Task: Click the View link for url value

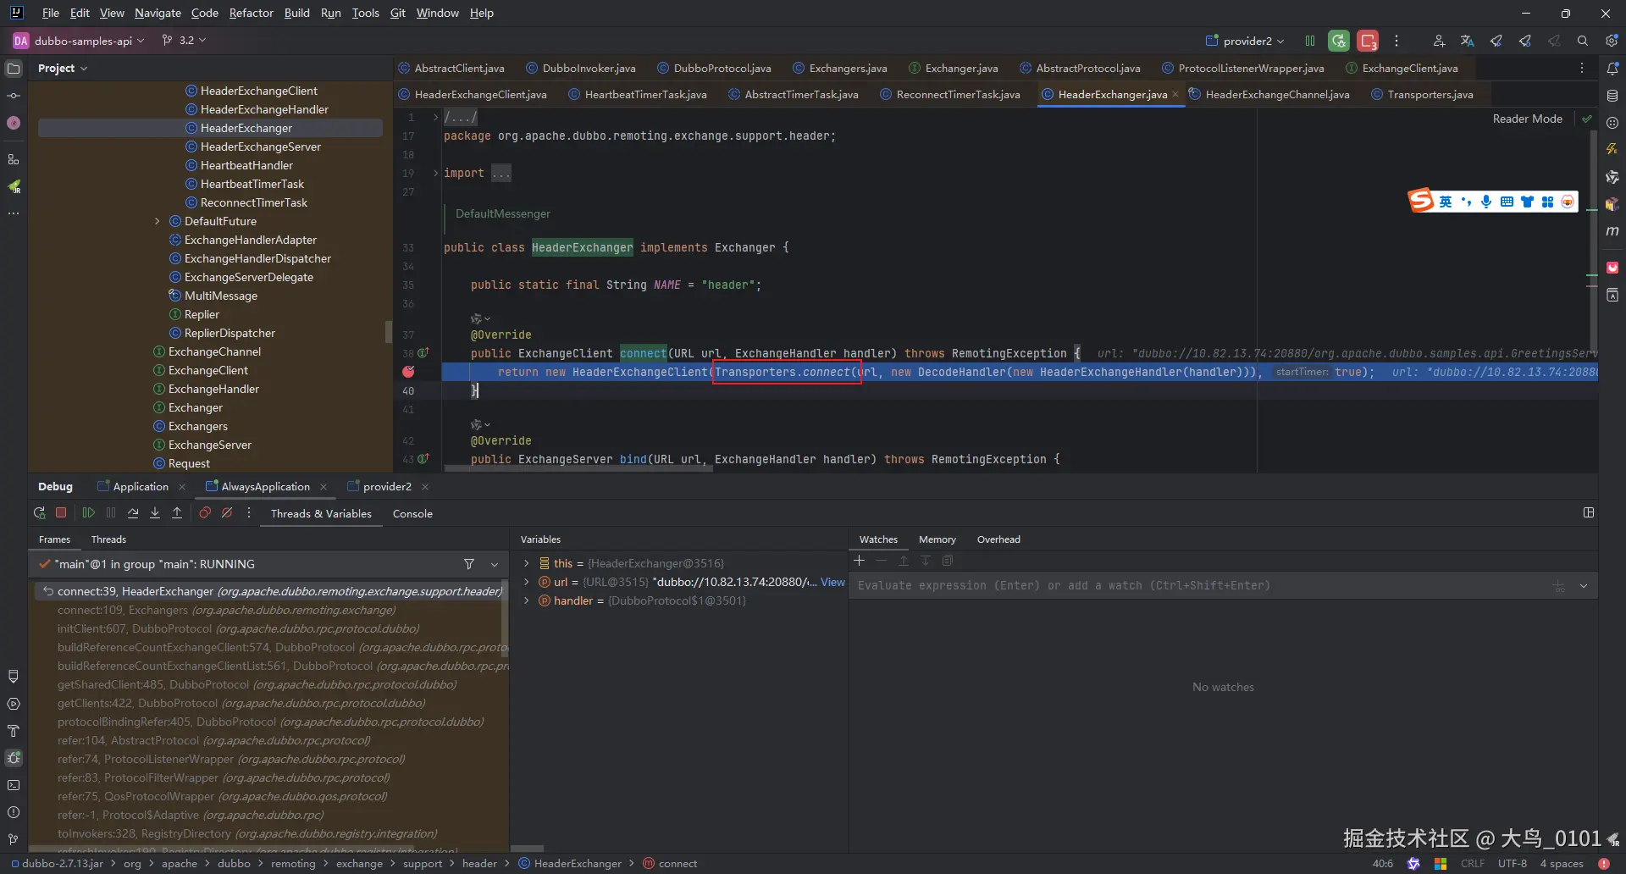Action: point(832,582)
